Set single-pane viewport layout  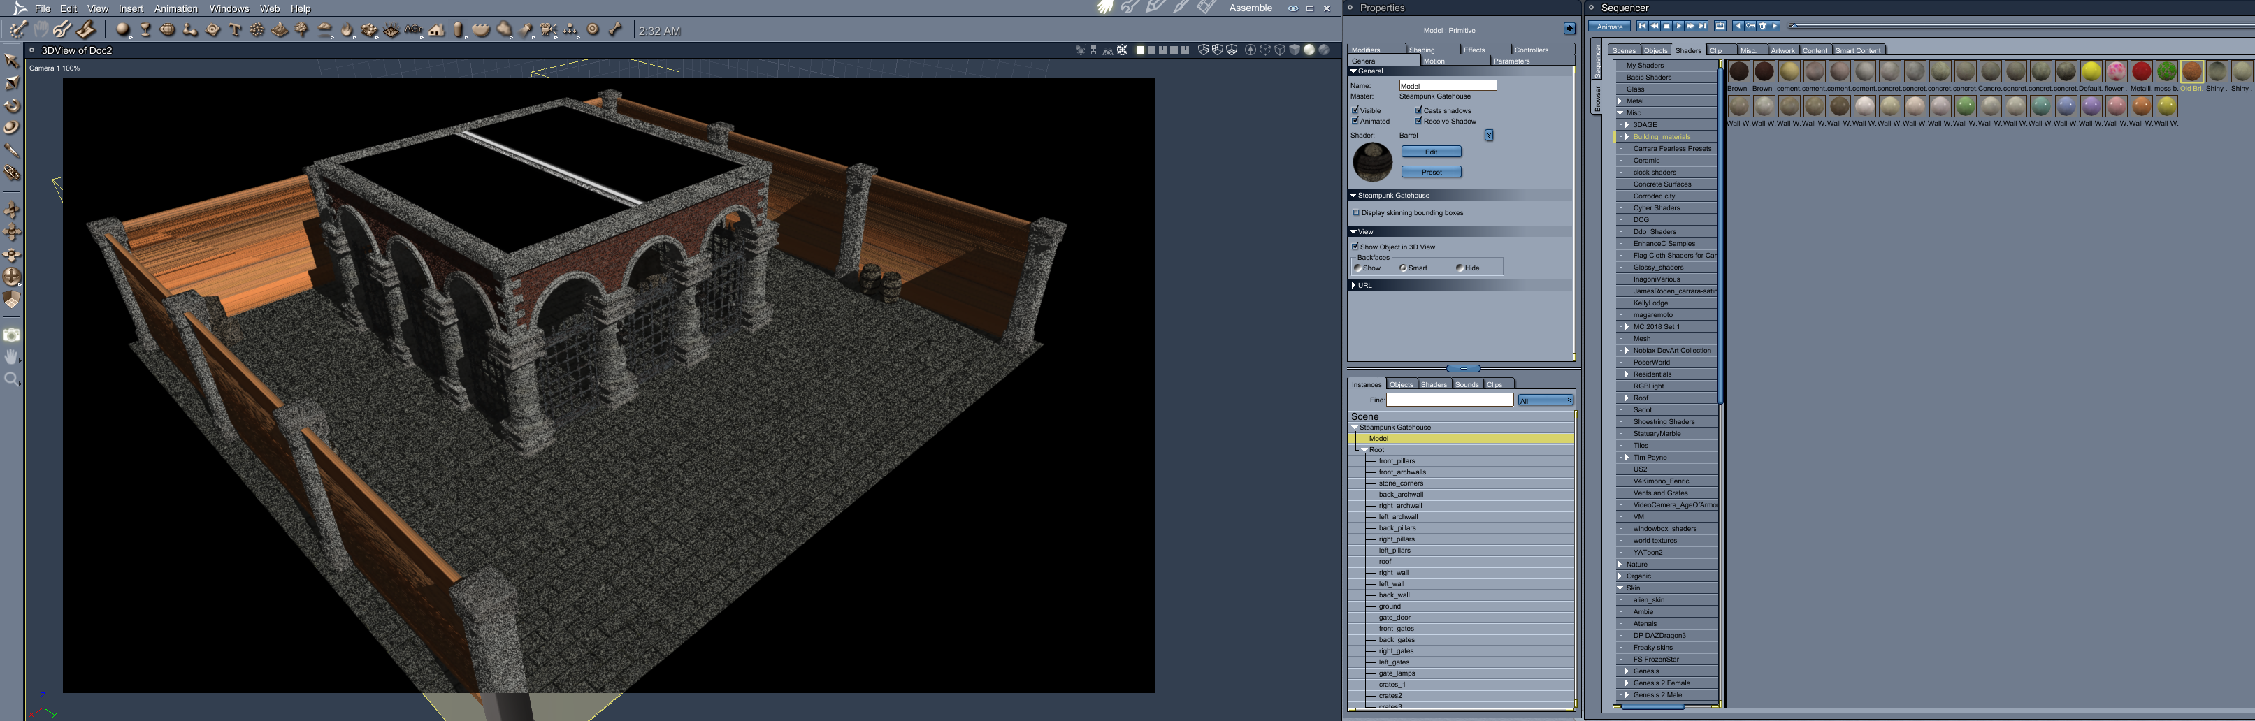pos(1141,50)
